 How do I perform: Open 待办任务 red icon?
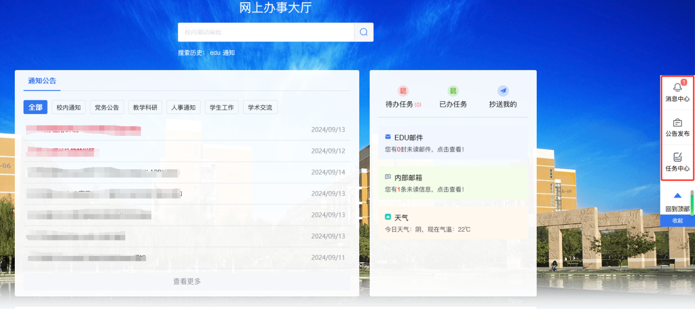[403, 91]
